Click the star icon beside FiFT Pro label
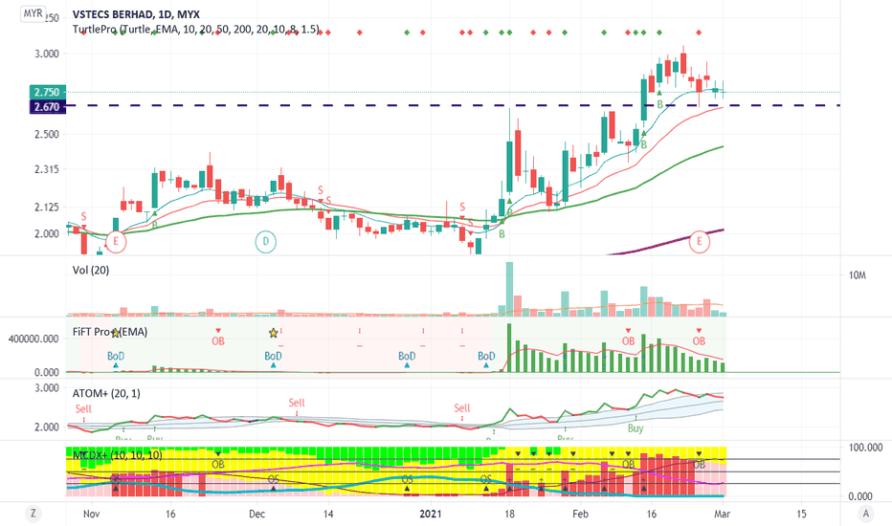 [116, 333]
